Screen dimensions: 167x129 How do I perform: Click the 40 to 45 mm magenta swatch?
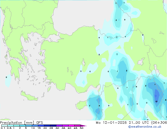[x=71, y=126]
